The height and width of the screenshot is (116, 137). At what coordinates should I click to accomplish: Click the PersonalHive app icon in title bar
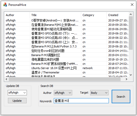[x=5, y=5]
